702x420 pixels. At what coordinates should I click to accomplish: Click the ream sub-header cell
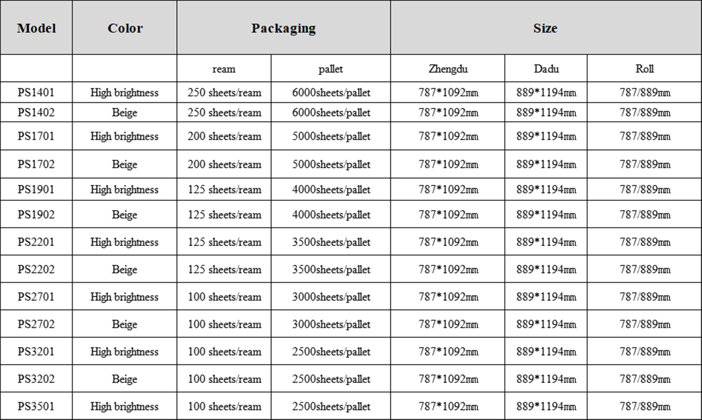point(224,69)
